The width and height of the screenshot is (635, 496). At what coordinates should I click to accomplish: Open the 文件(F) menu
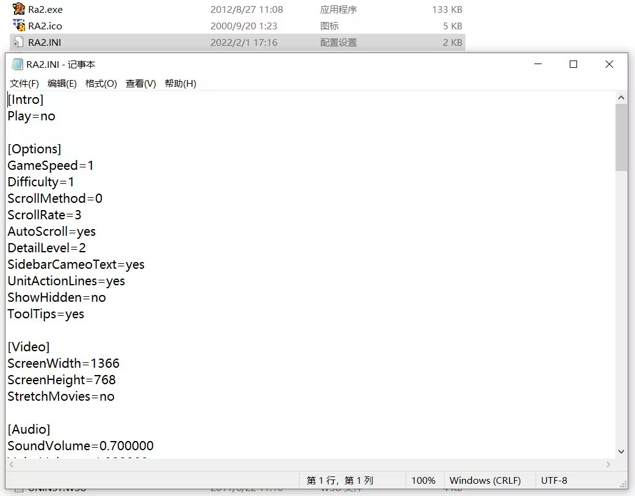[x=24, y=84]
